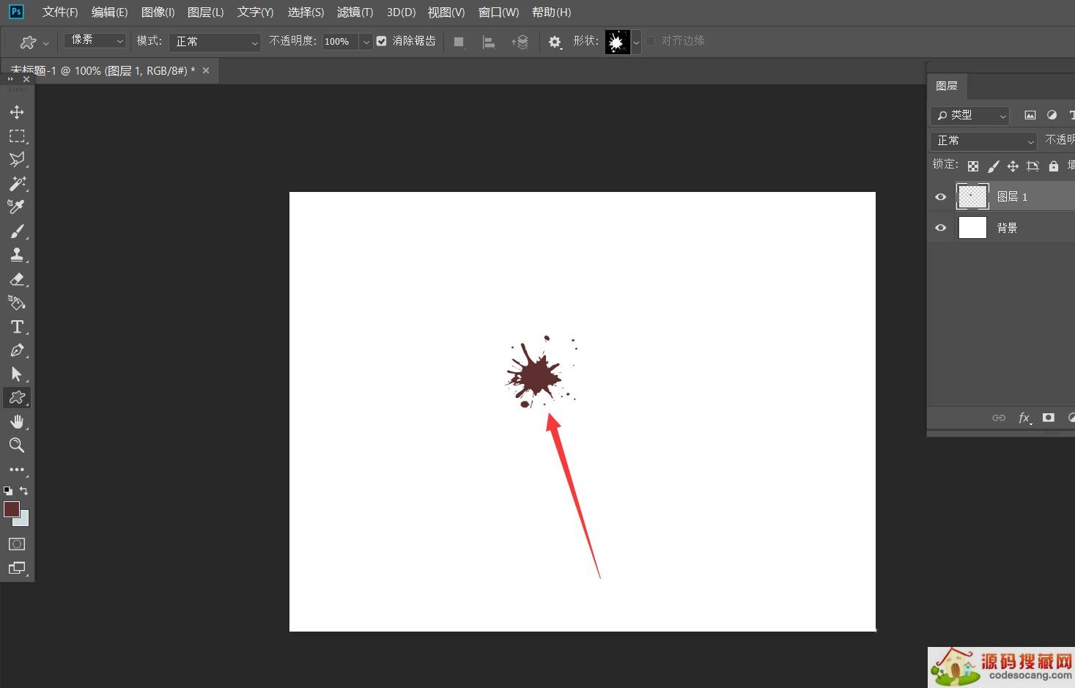Click the 不透明度 opacity input field
The width and height of the screenshot is (1075, 688).
340,42
